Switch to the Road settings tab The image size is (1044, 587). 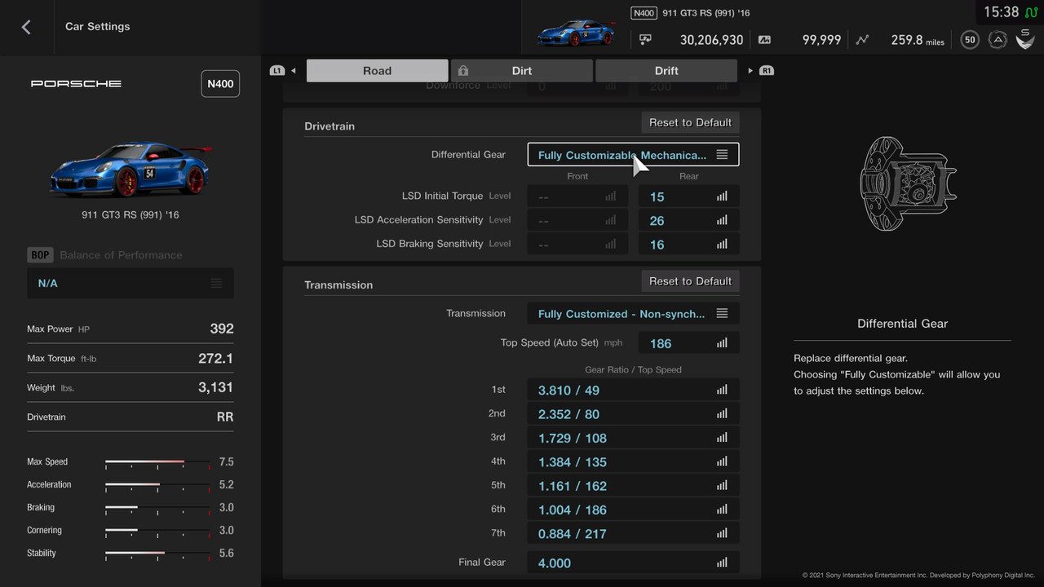point(378,71)
